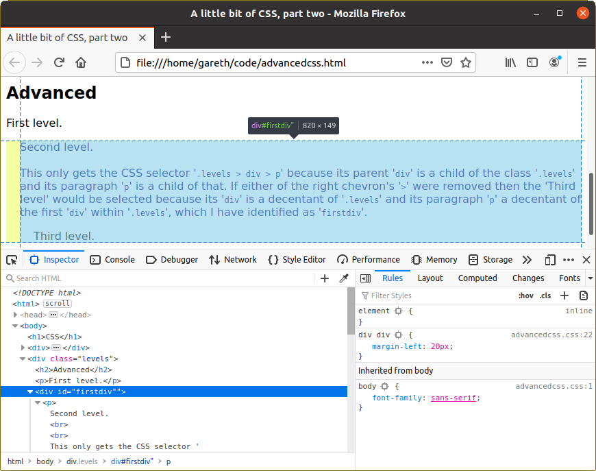Open Firefox account icon
Screen dimensions: 596x471
point(555,62)
